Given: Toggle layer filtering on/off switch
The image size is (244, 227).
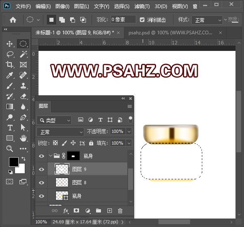Looking at the screenshot, I should coord(131,120).
